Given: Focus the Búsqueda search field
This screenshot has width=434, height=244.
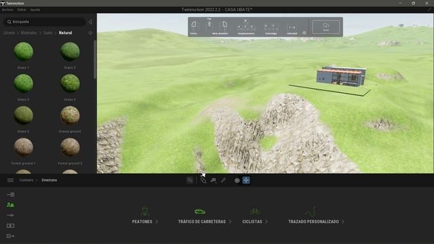Looking at the screenshot, I should [x=45, y=22].
